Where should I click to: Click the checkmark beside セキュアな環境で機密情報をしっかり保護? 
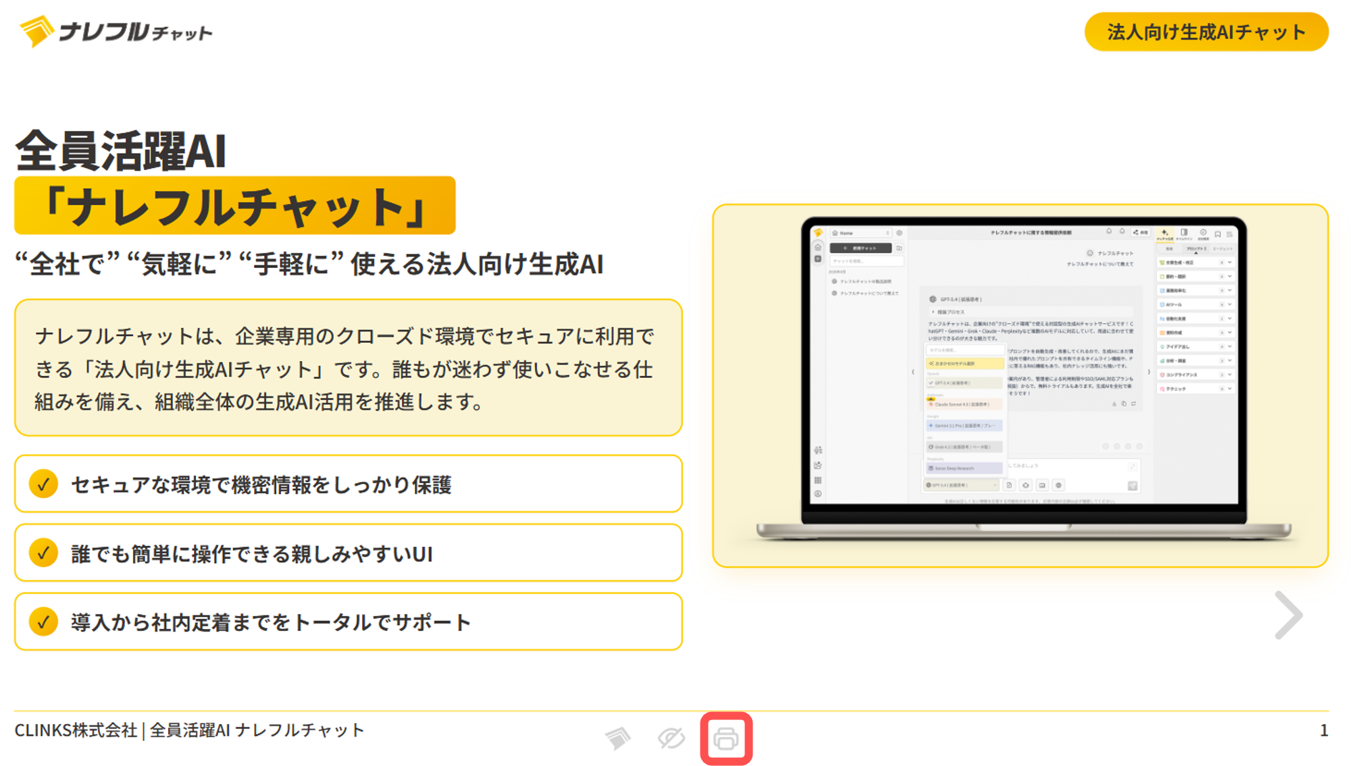(x=43, y=484)
